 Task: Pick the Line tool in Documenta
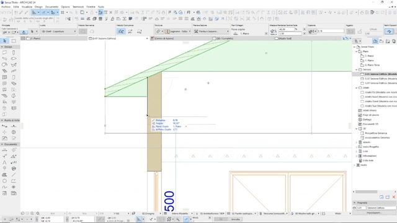point(14,175)
